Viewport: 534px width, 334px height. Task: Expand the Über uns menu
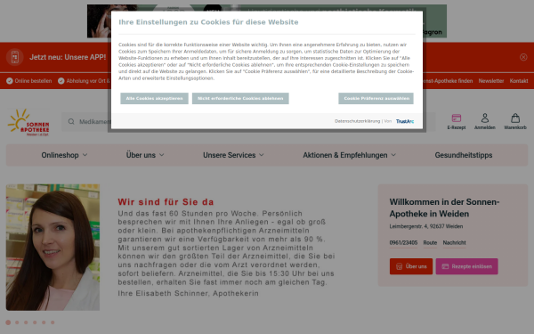[145, 155]
